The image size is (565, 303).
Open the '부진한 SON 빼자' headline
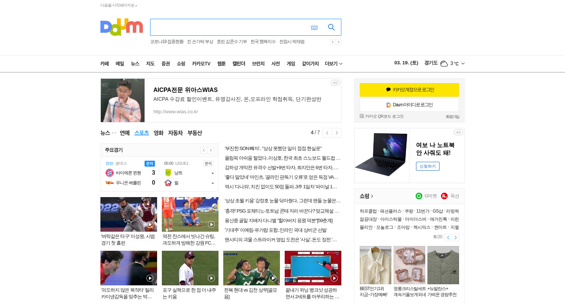pos(273,149)
